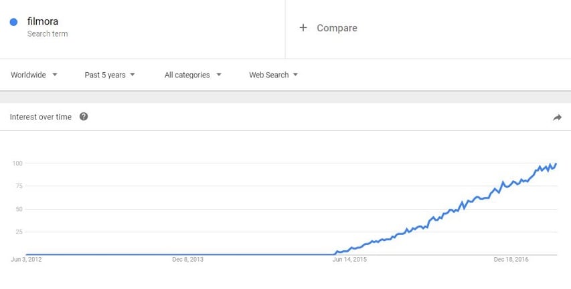Click the blue dot beside filmora
The image size is (571, 289).
click(13, 22)
